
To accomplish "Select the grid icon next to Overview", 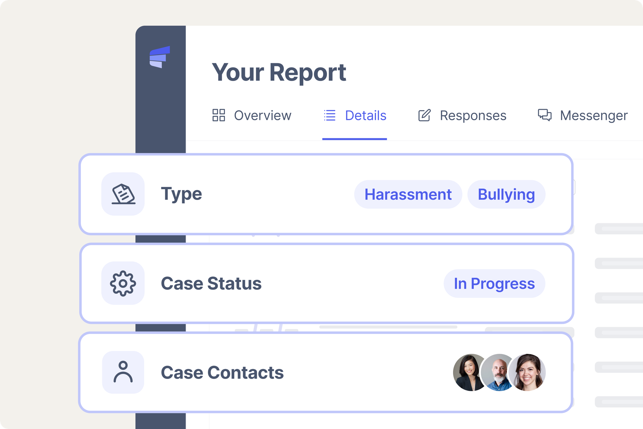I will point(219,116).
